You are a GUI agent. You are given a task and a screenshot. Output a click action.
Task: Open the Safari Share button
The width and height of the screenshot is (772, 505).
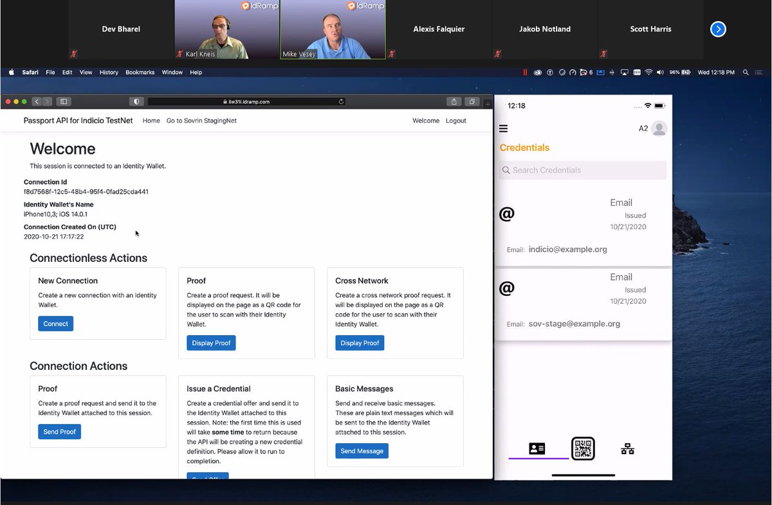pos(454,102)
